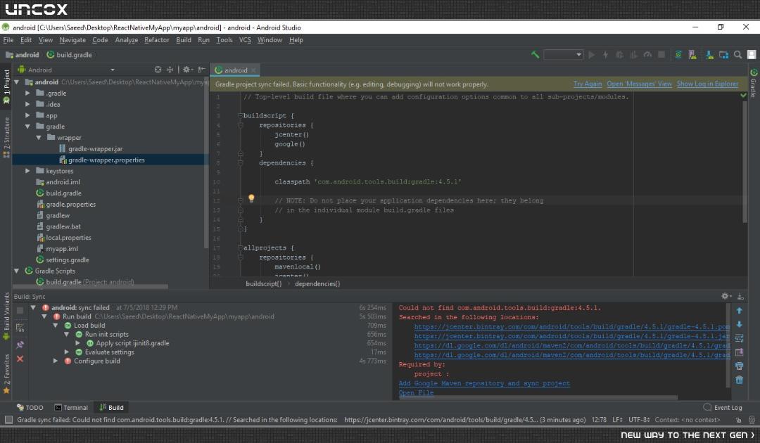
Task: Collapse the Load build node
Action: tap(56, 326)
